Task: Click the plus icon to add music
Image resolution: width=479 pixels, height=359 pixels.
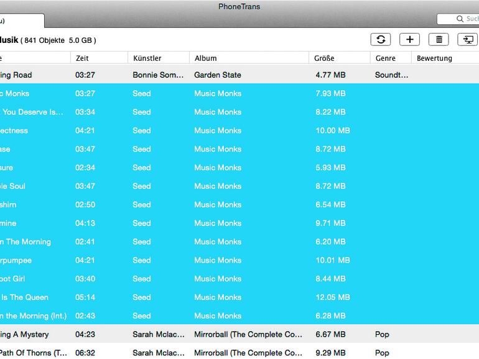Action: coord(409,40)
